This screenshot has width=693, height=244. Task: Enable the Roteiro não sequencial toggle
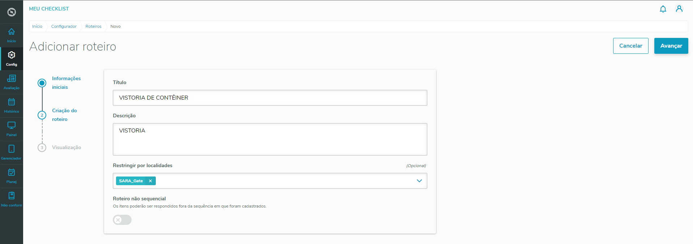[122, 220]
